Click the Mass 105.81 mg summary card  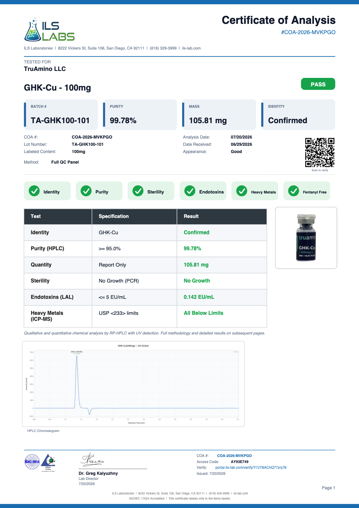pyautogui.click(x=219, y=115)
